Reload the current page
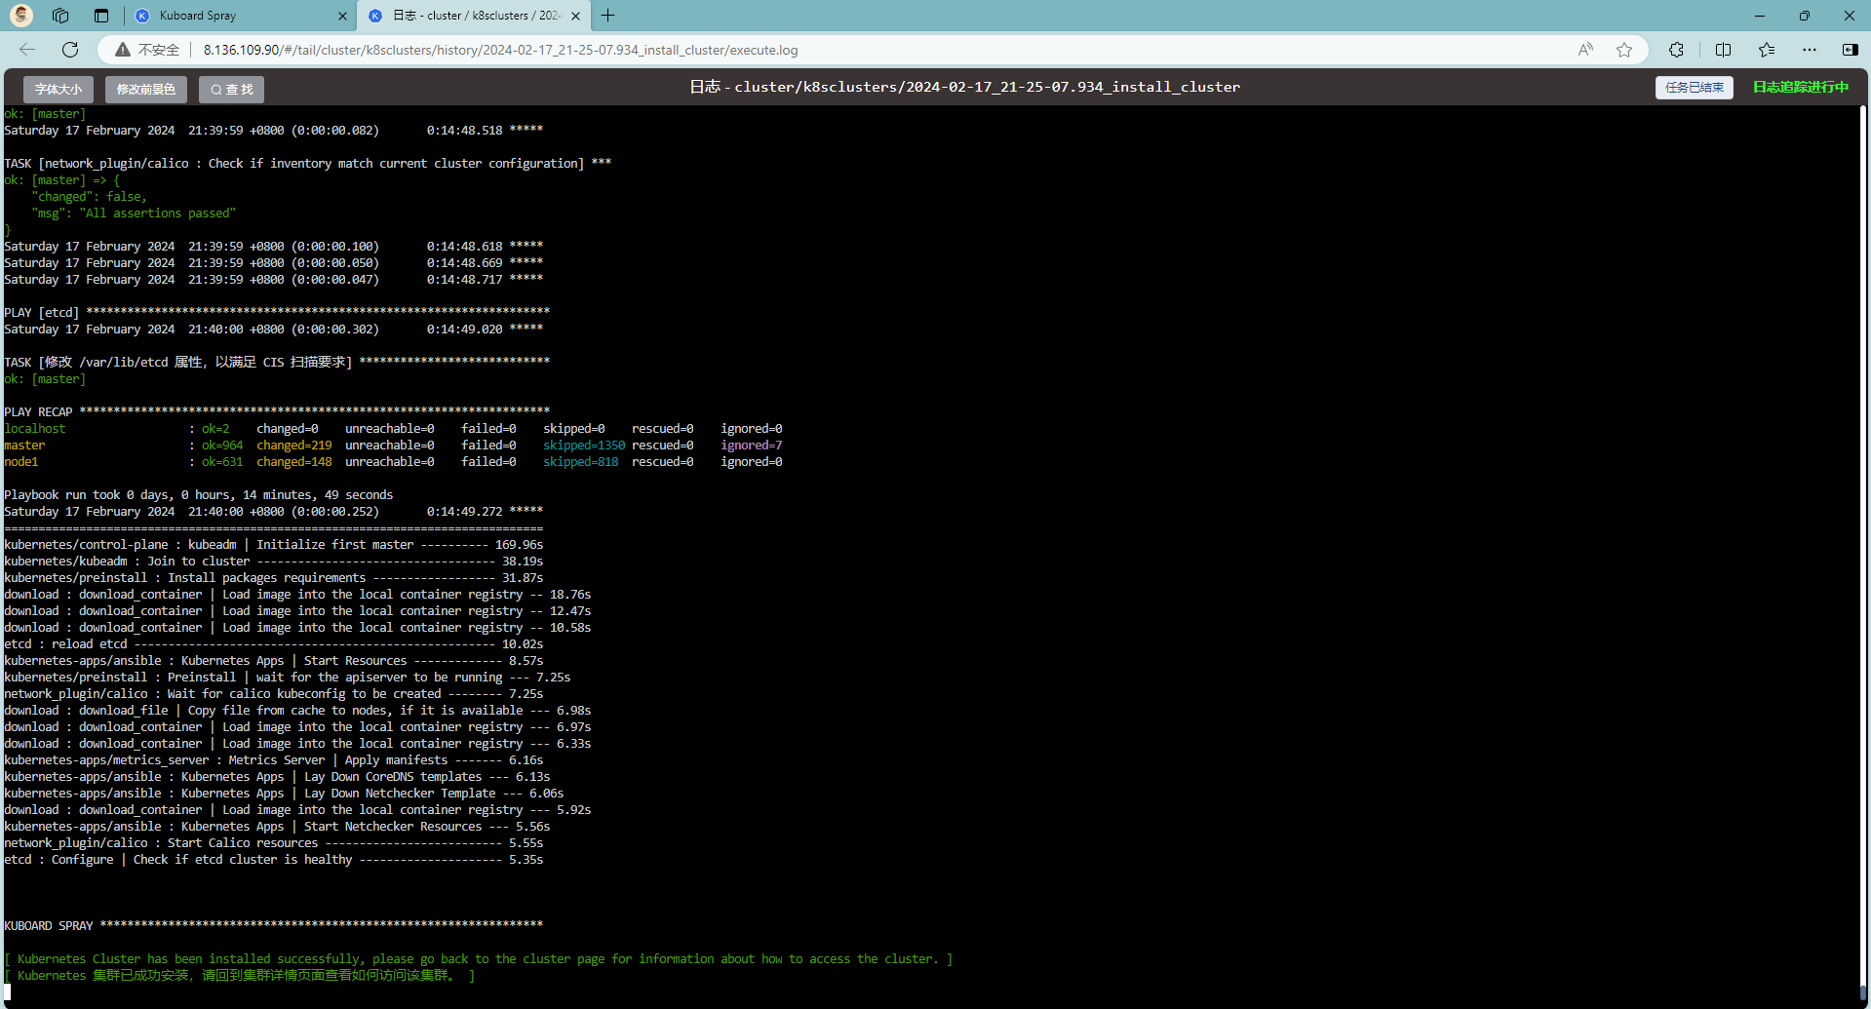This screenshot has width=1871, height=1009. pyautogui.click(x=70, y=50)
